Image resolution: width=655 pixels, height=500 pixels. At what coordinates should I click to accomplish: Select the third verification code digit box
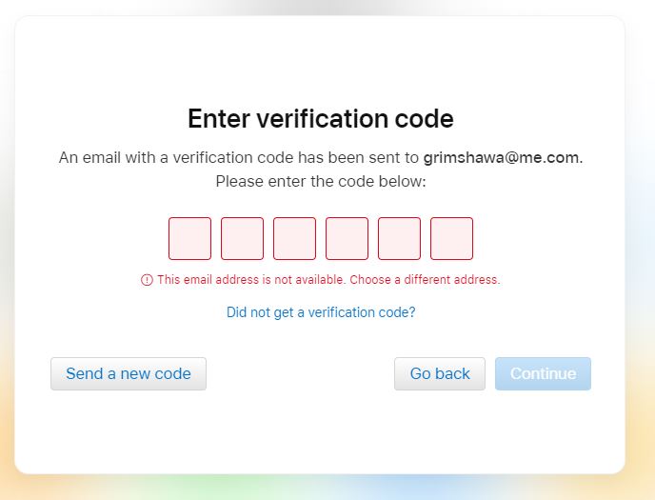pos(294,238)
